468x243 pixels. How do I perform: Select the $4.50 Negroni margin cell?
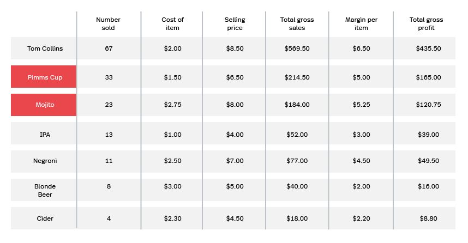click(361, 161)
